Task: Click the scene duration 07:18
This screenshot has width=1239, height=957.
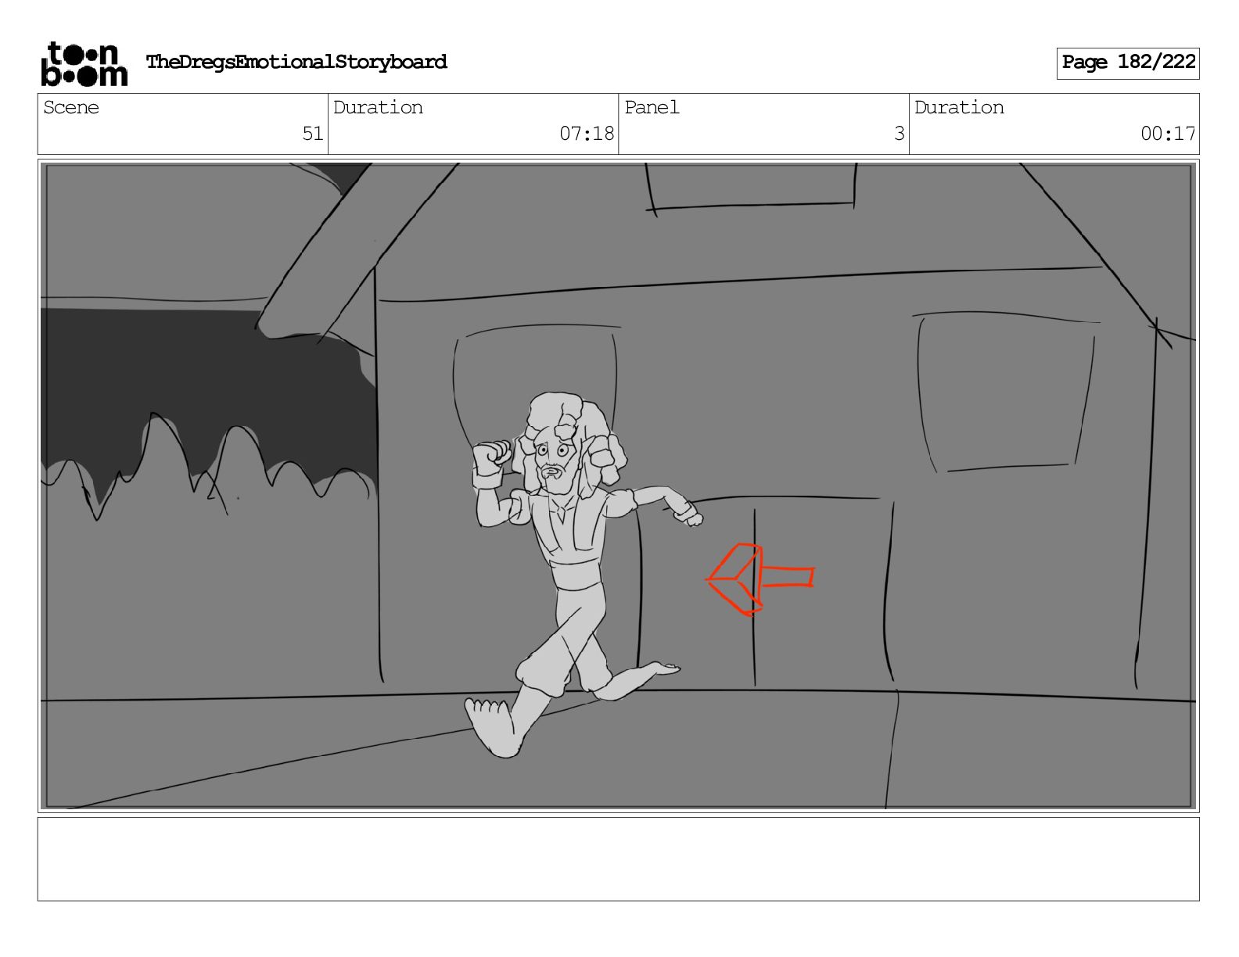Action: (x=587, y=134)
